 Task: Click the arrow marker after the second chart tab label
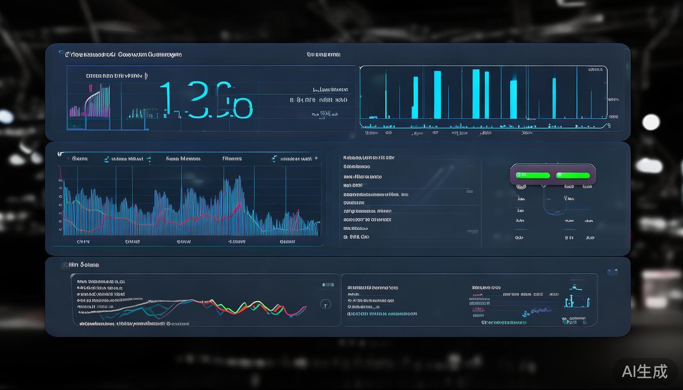[x=148, y=159]
